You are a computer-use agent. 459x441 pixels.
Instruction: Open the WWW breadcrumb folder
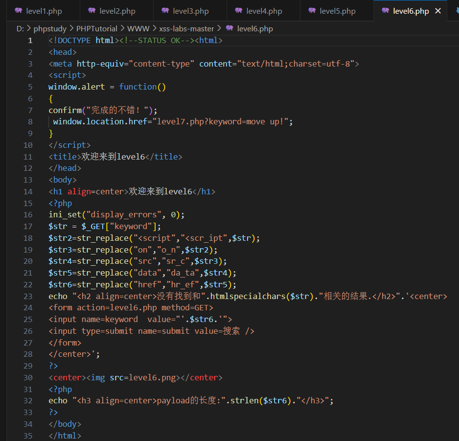point(138,29)
